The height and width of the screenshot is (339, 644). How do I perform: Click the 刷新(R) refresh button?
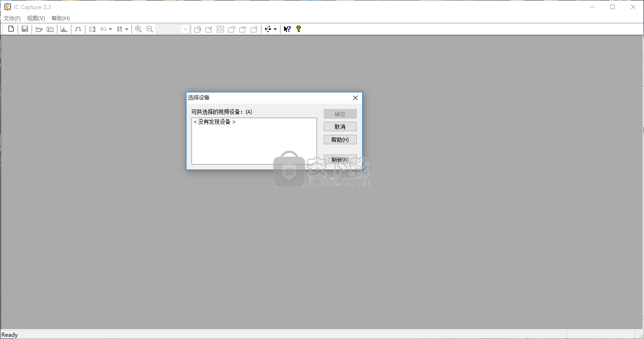pos(340,160)
